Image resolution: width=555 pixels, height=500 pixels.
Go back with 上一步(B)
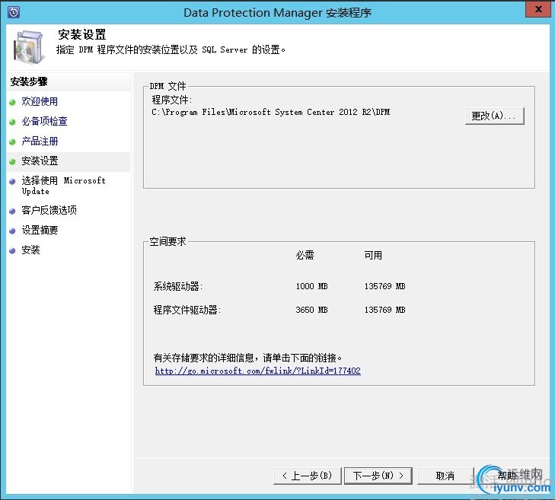point(308,476)
